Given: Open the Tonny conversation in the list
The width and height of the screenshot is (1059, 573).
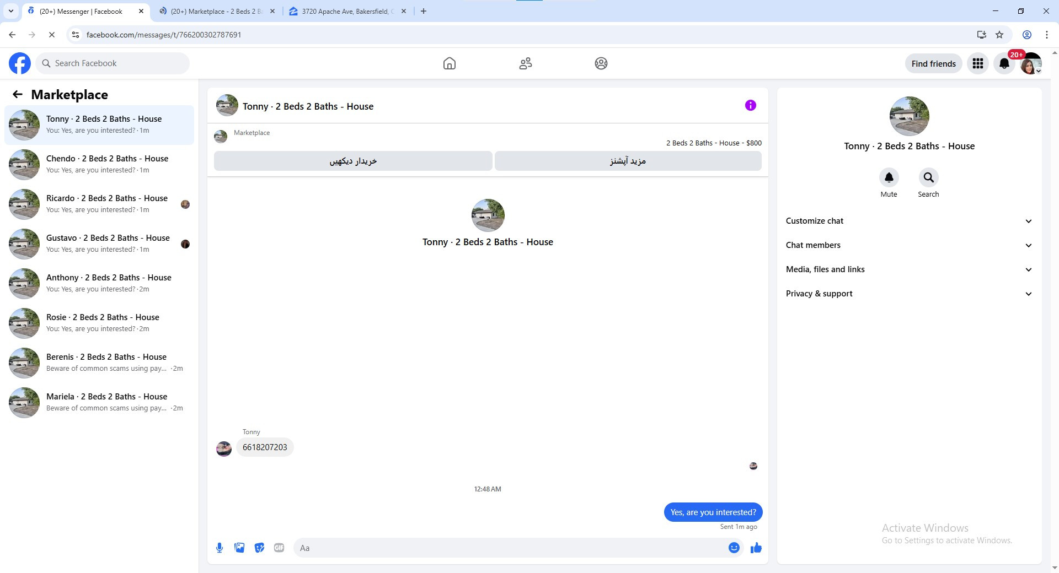Looking at the screenshot, I should (99, 125).
